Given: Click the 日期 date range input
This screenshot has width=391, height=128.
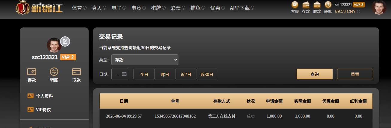Looking at the screenshot, I should 120,74.
